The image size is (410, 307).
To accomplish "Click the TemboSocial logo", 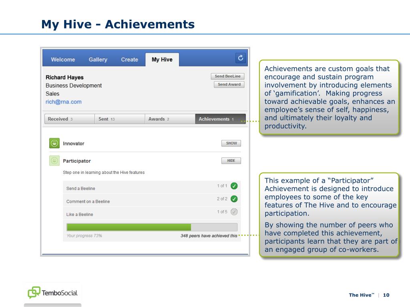I will (x=52, y=293).
